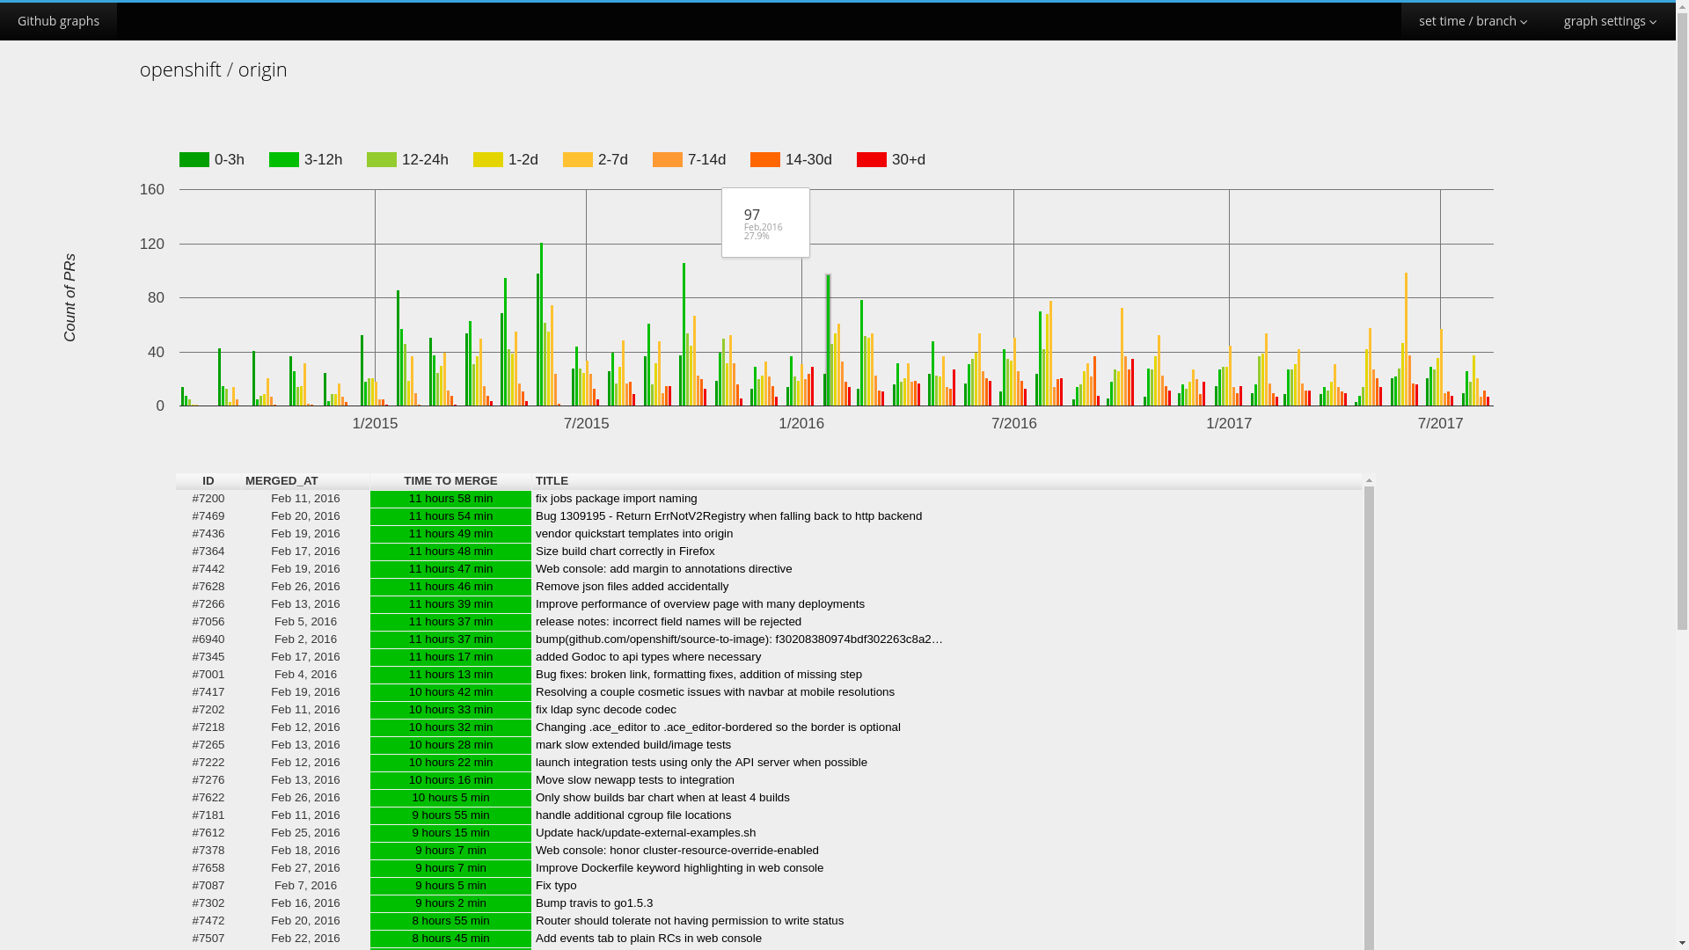Click the 7-14d orange legend swatch
Viewport: 1689px width, 950px height.
coord(668,160)
